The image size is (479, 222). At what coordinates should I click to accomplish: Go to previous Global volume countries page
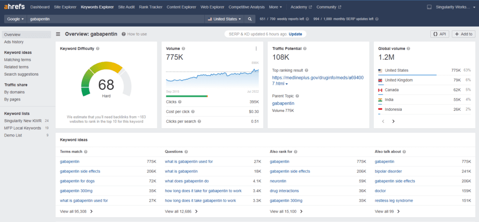pos(384,121)
